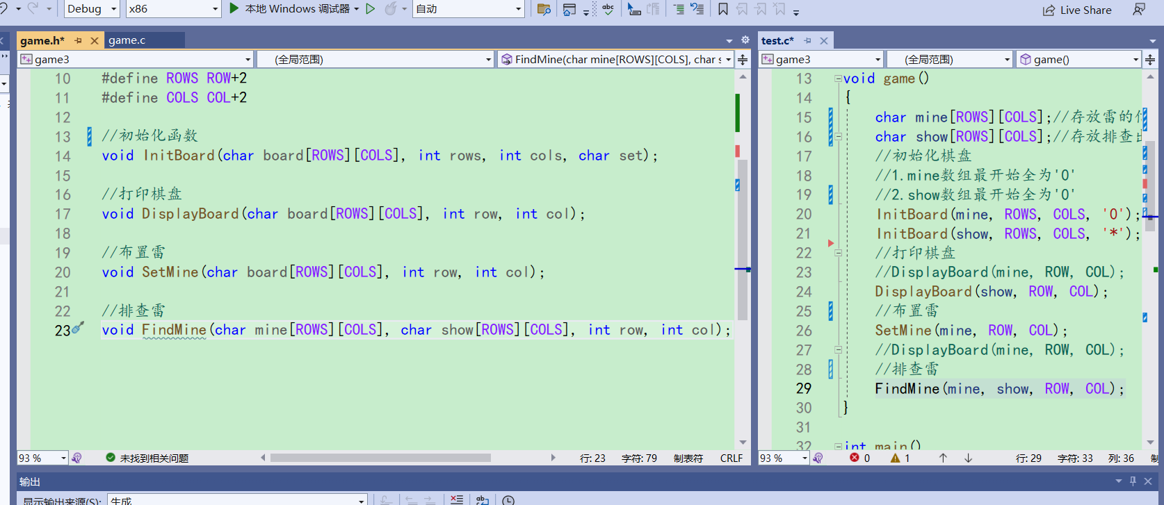1164x505 pixels.
Task: Collapse outline box at line 16 in test.c
Action: (839, 137)
